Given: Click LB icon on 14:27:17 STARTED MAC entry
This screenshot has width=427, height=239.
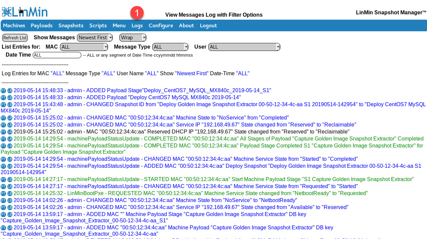Looking at the screenshot, I should (x=10, y=179).
